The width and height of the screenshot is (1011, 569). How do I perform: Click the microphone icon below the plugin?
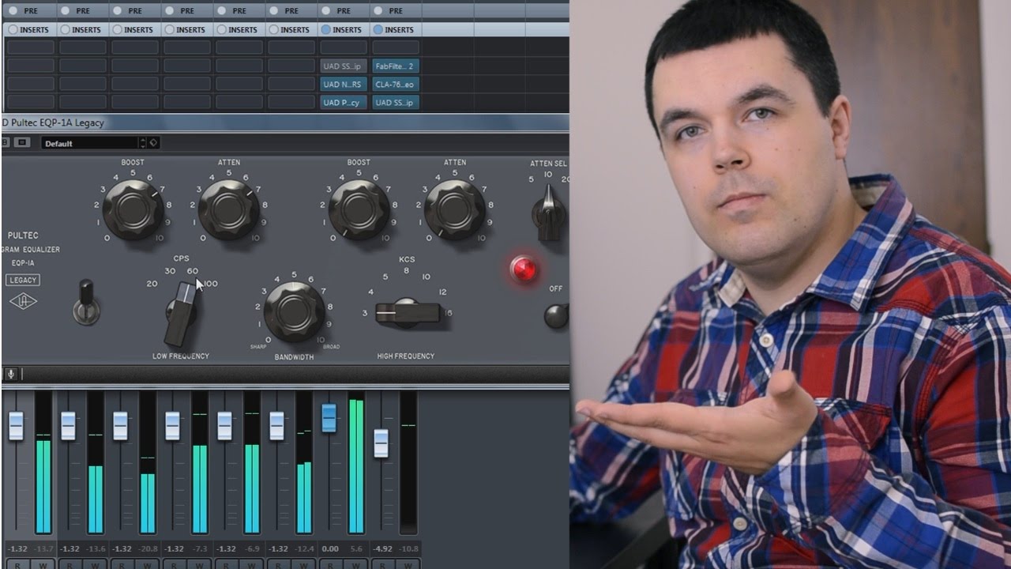tap(11, 374)
